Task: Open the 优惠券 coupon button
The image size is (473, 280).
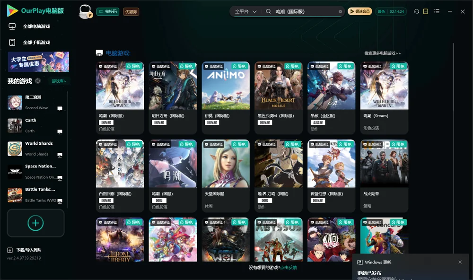Action: coord(131,12)
